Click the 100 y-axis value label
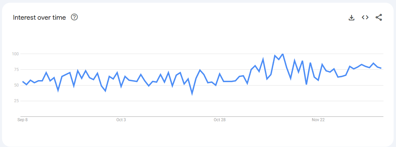This screenshot has width=396, height=147. (16, 54)
